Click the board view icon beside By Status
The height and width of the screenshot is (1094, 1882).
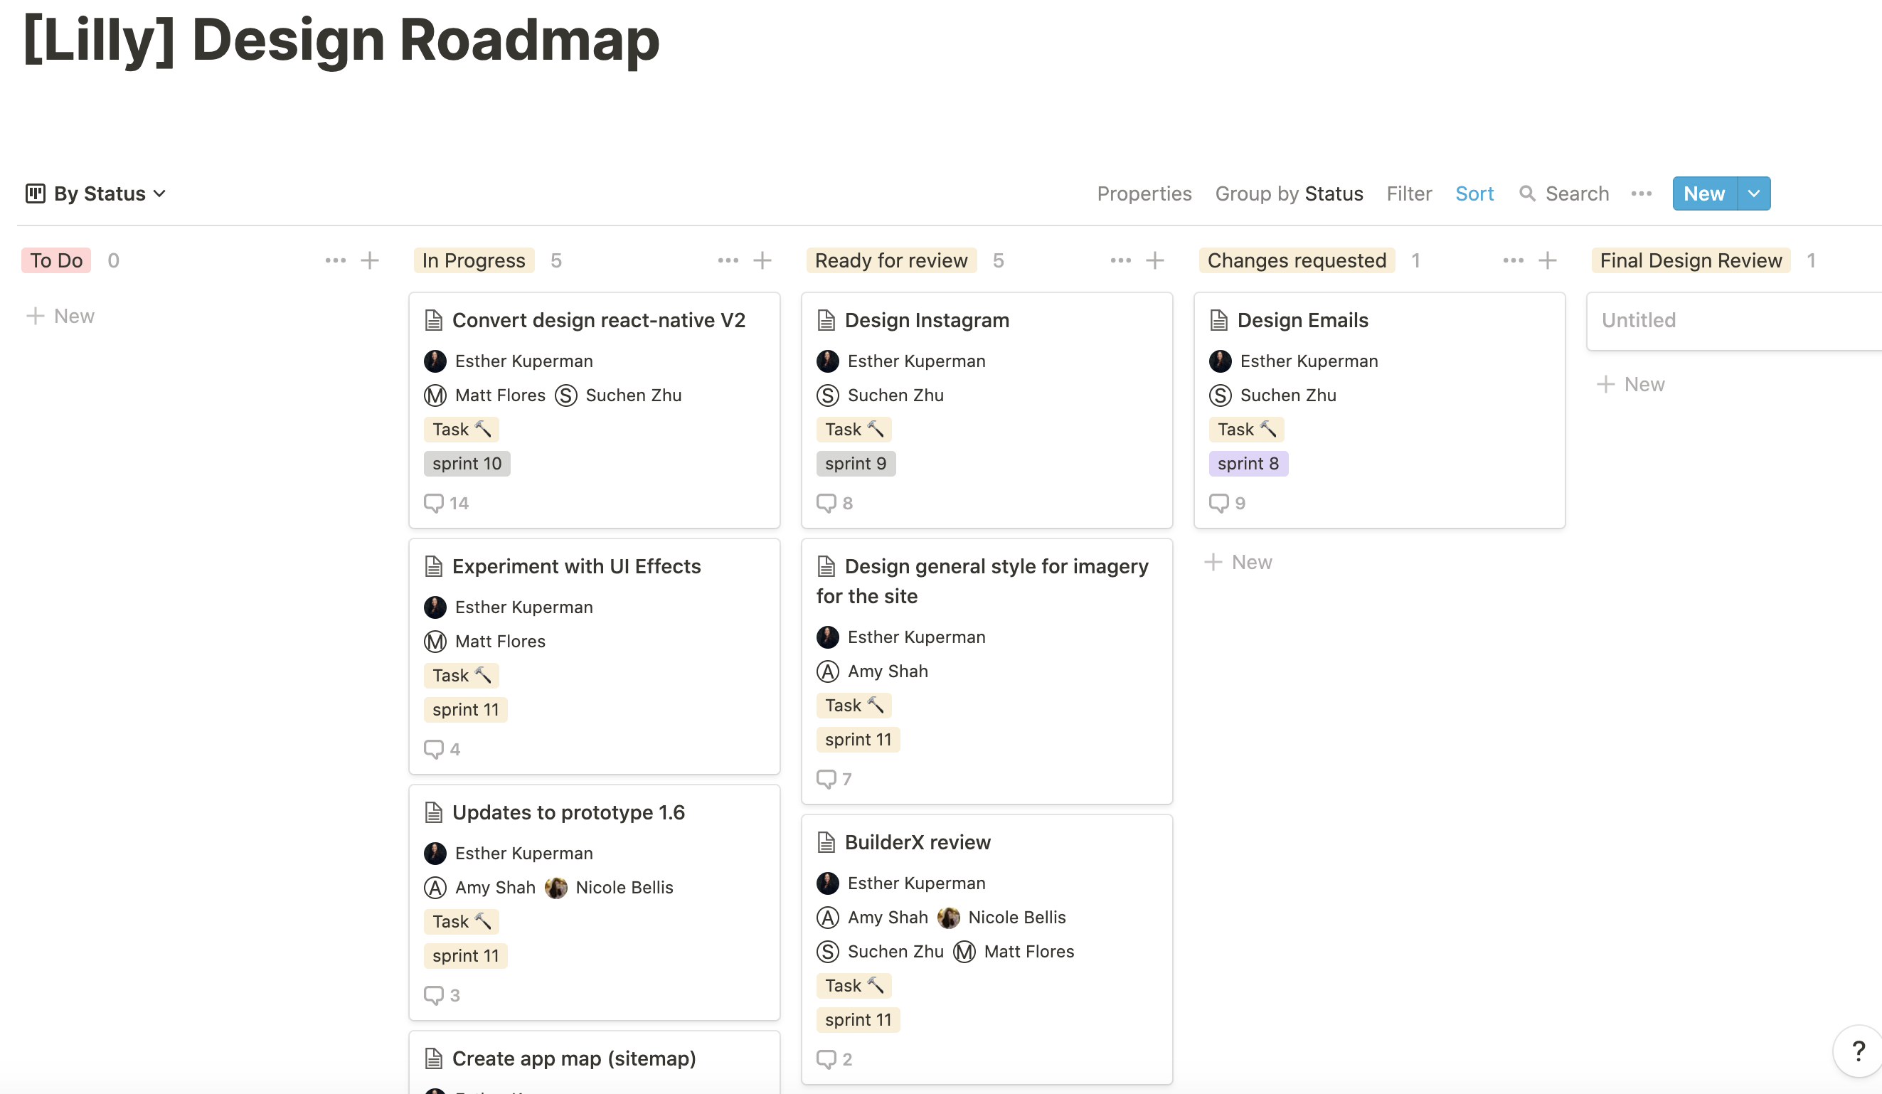35,193
